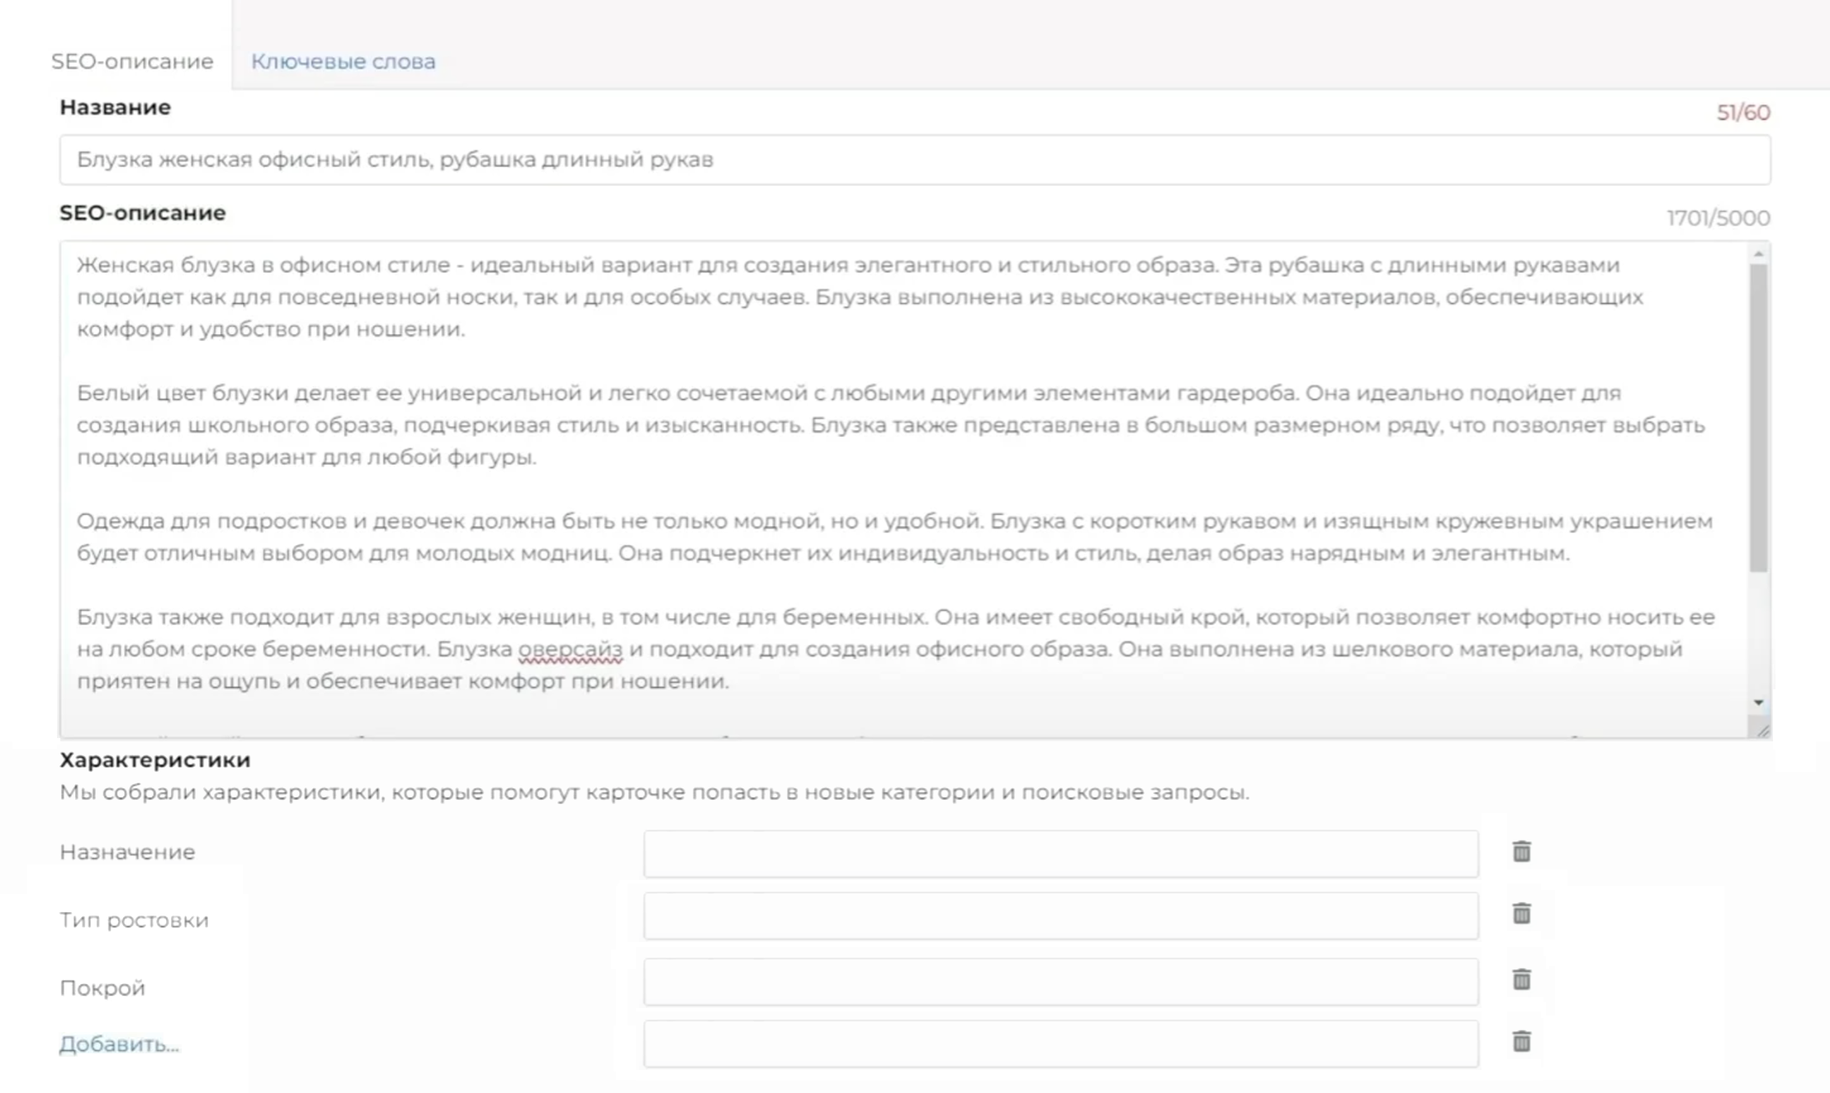The image size is (1830, 1093).
Task: Click paragraph starting 'Белый цвет блузки'
Action: (891, 425)
